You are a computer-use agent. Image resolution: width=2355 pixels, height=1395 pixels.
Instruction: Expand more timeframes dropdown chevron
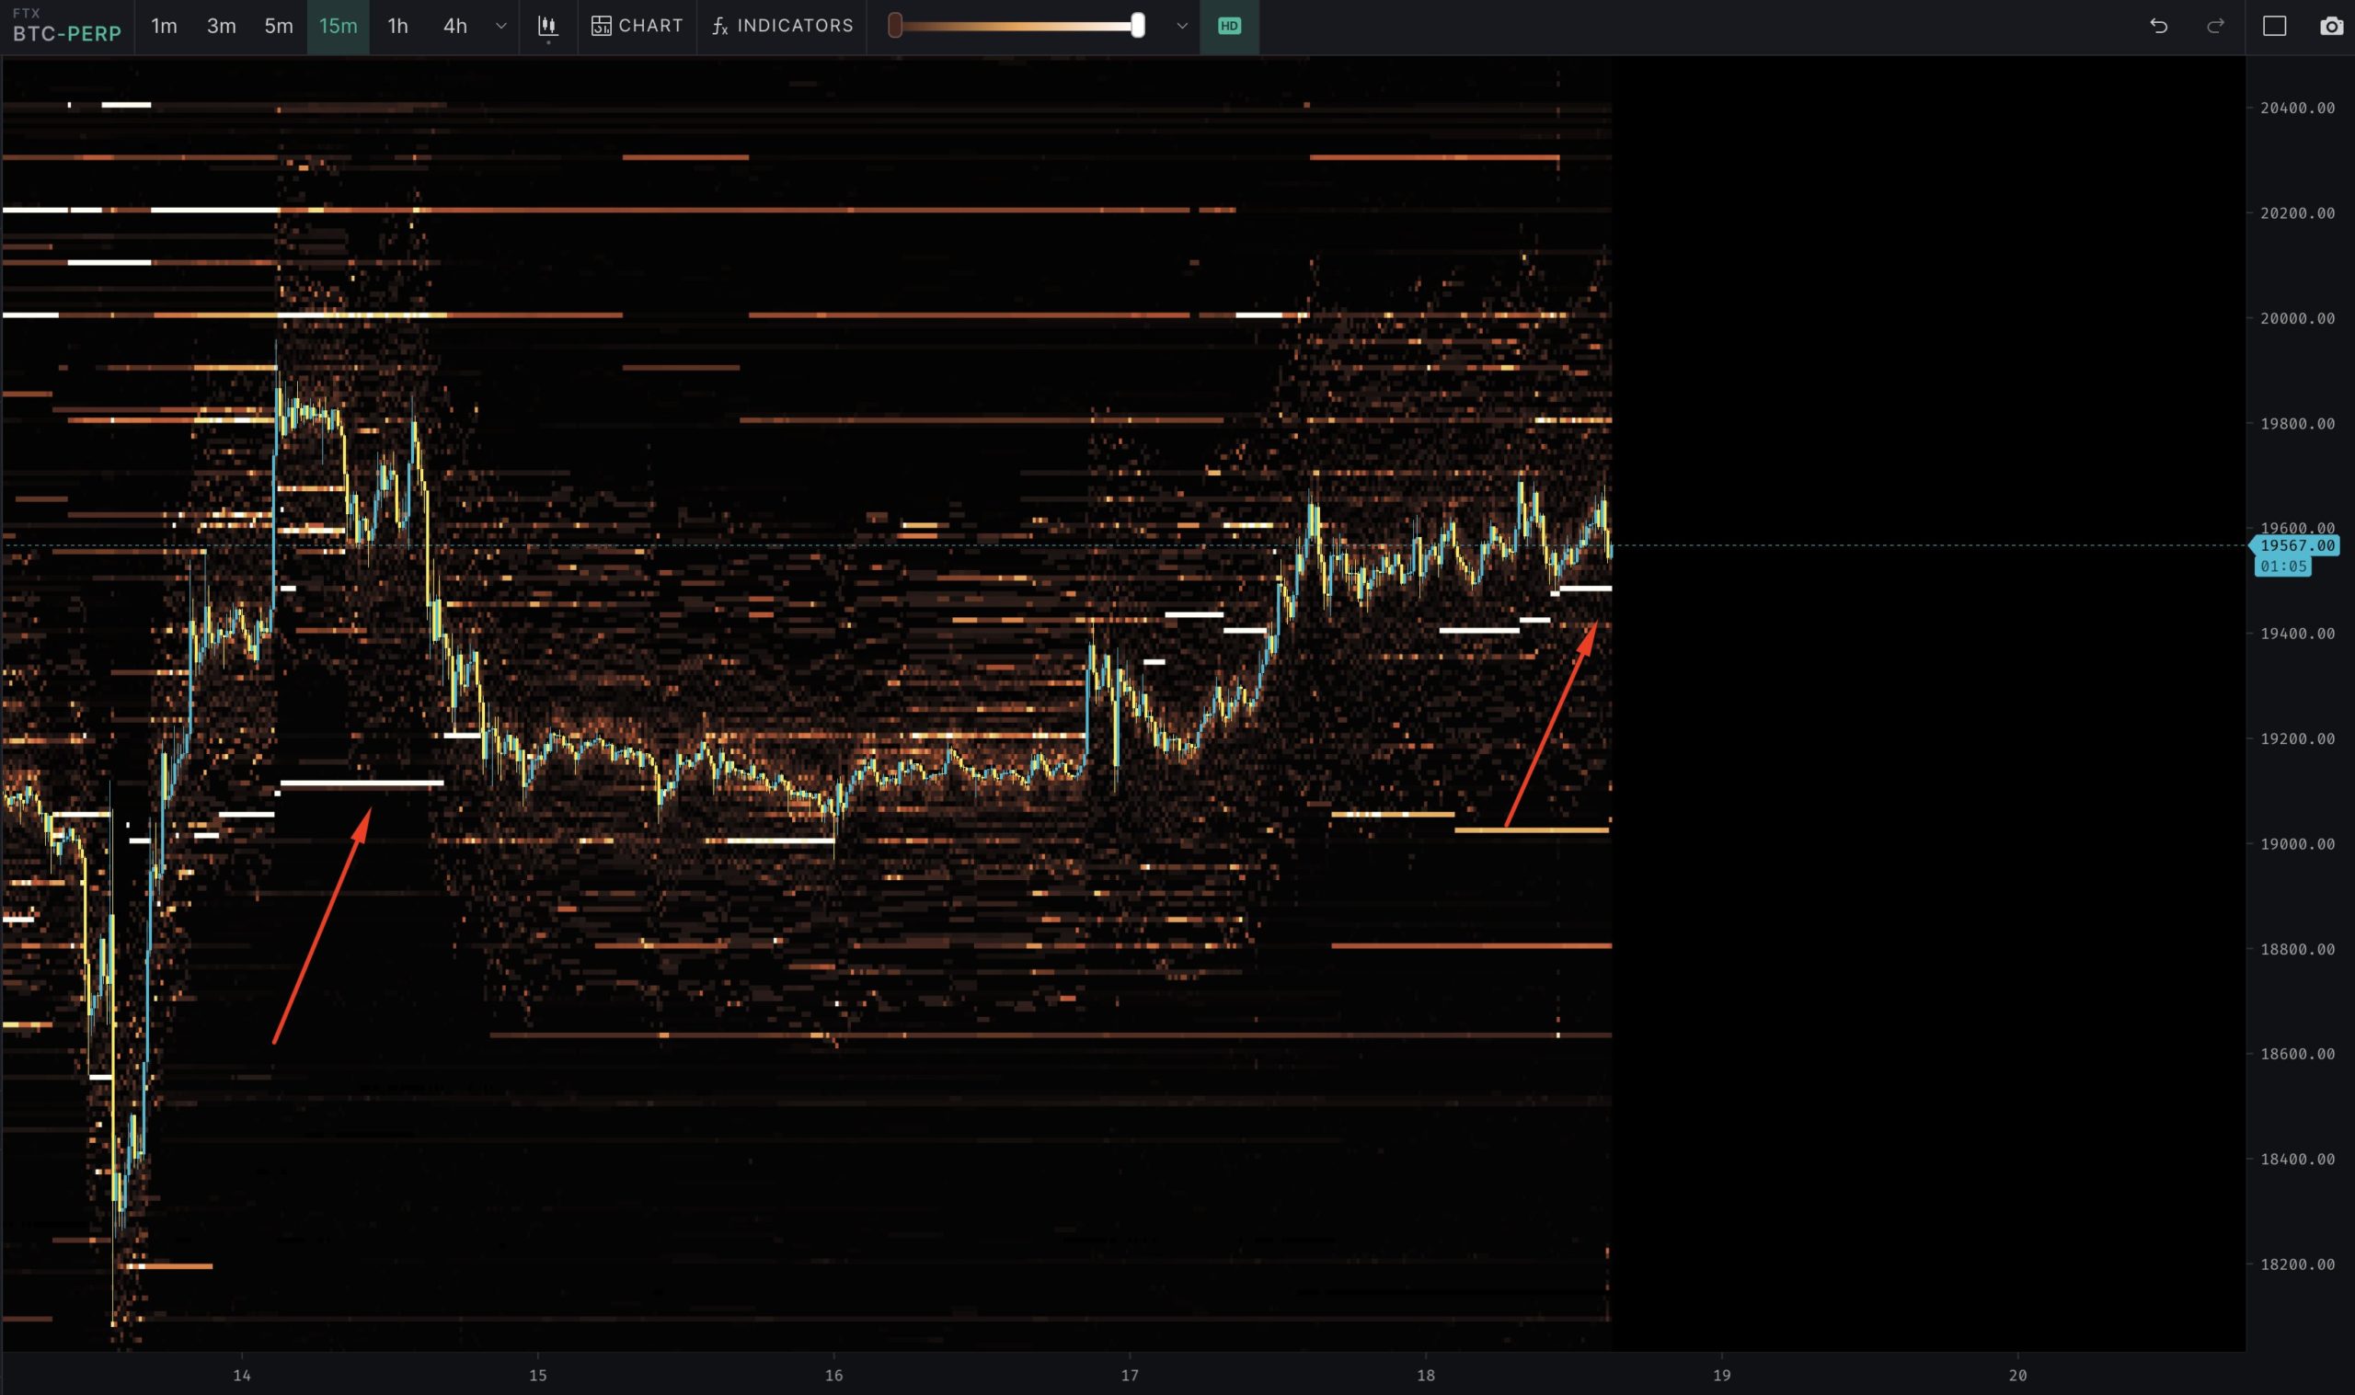[x=501, y=27]
